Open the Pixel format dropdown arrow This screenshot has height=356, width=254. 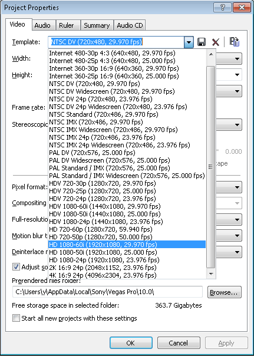click(237, 187)
